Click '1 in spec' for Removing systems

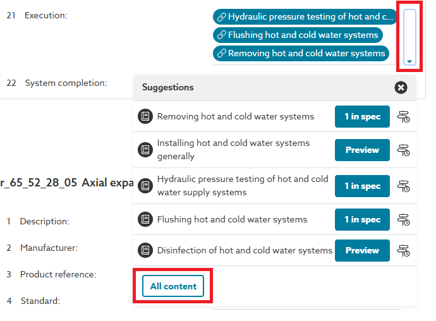(362, 116)
